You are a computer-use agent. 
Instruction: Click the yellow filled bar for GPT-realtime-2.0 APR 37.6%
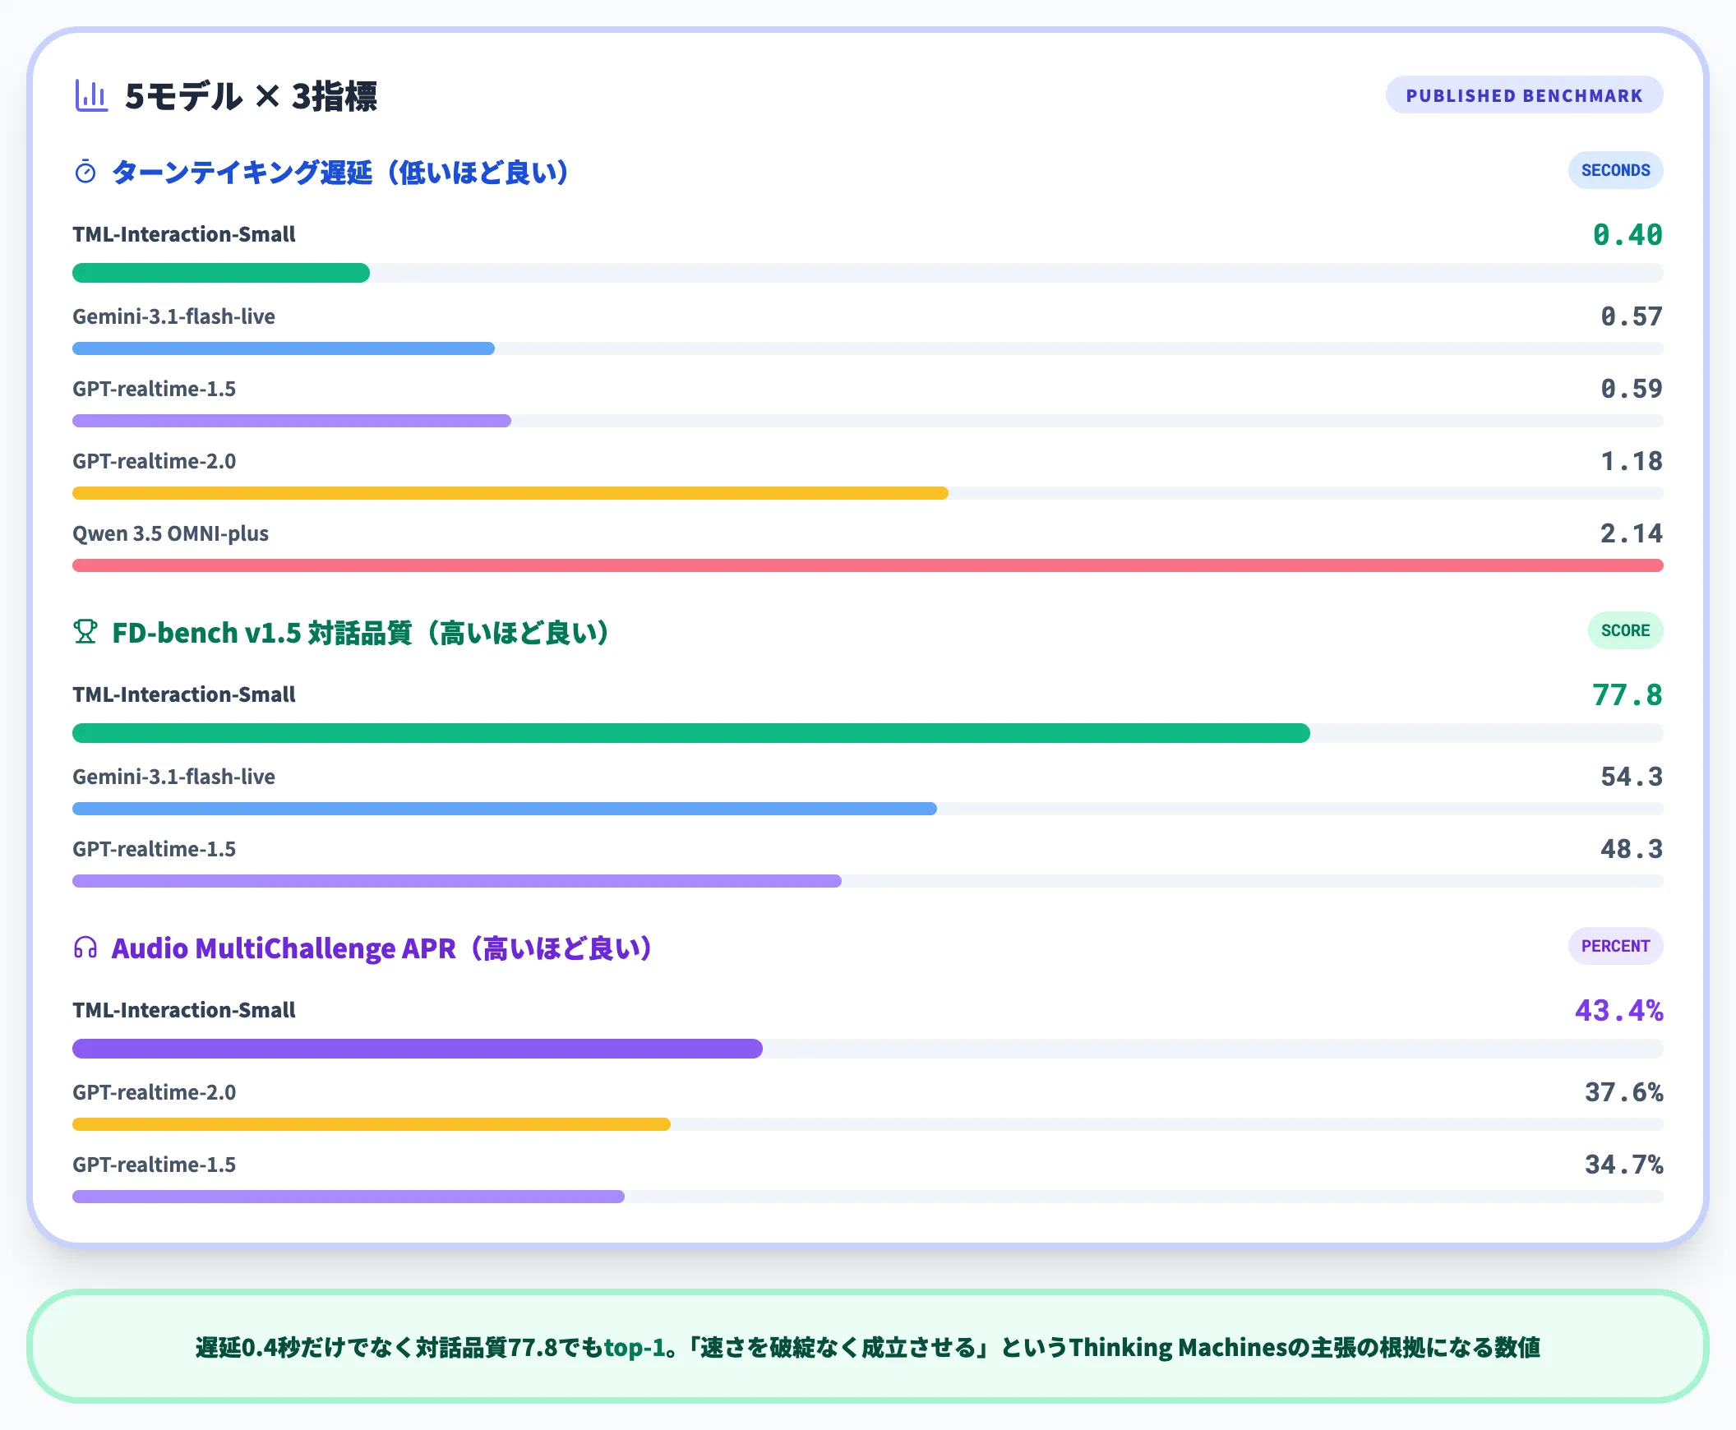(x=372, y=1124)
